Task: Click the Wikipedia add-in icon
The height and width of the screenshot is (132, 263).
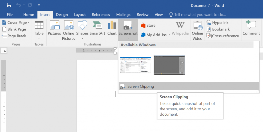Action: (x=180, y=28)
